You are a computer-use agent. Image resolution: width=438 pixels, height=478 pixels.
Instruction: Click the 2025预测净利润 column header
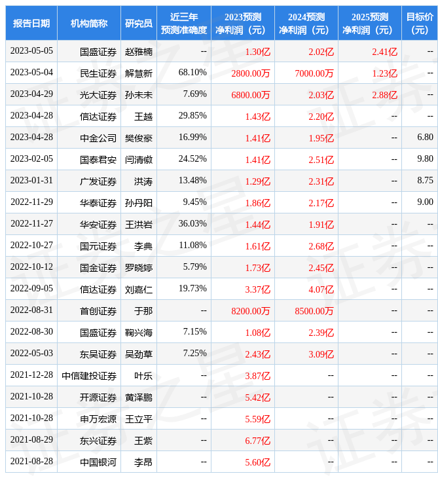pos(370,23)
